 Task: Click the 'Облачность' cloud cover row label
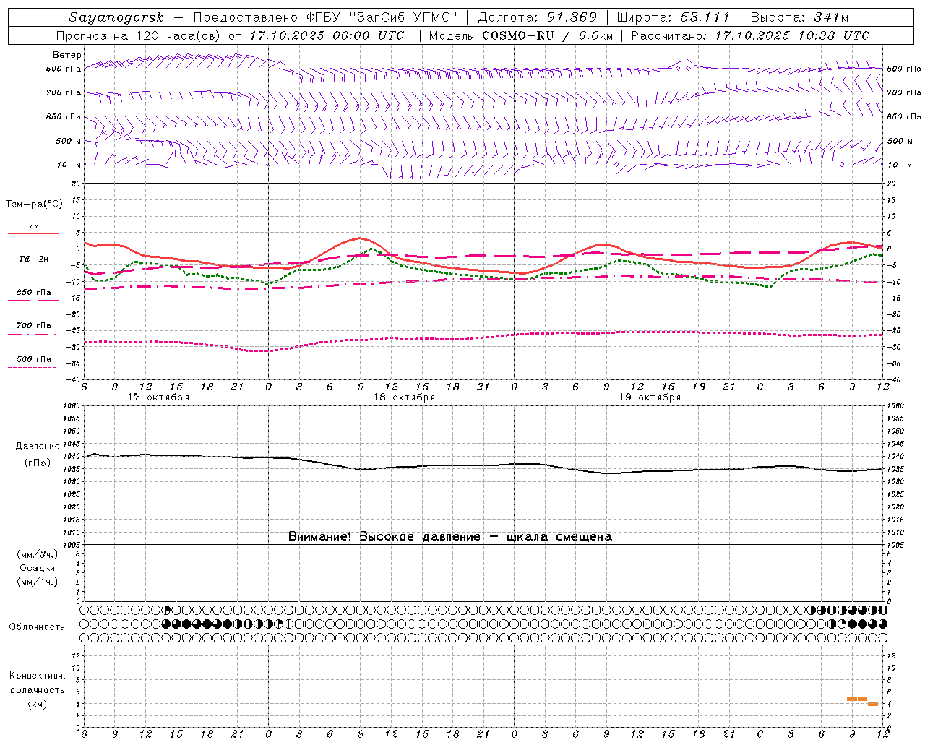(37, 627)
